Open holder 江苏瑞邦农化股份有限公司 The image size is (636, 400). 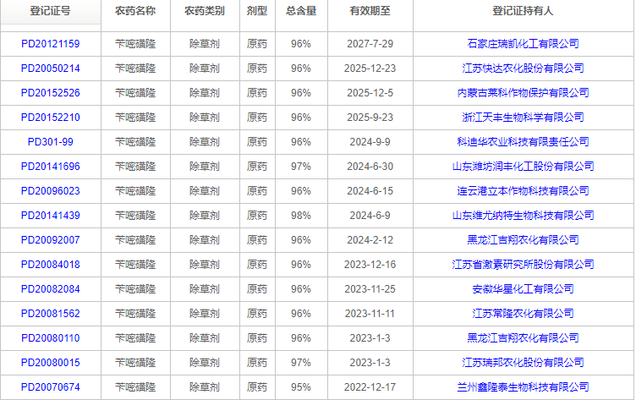(x=523, y=363)
